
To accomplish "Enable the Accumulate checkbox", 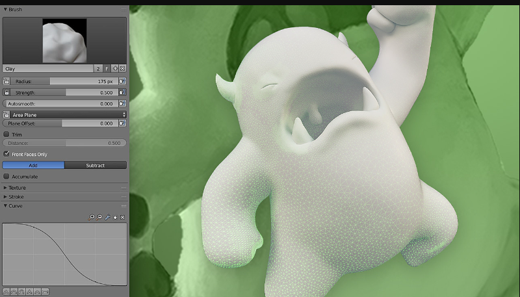I will click(6, 176).
